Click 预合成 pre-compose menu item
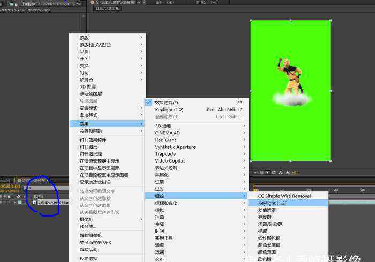Viewport: 375px width, 262px height. point(107,226)
